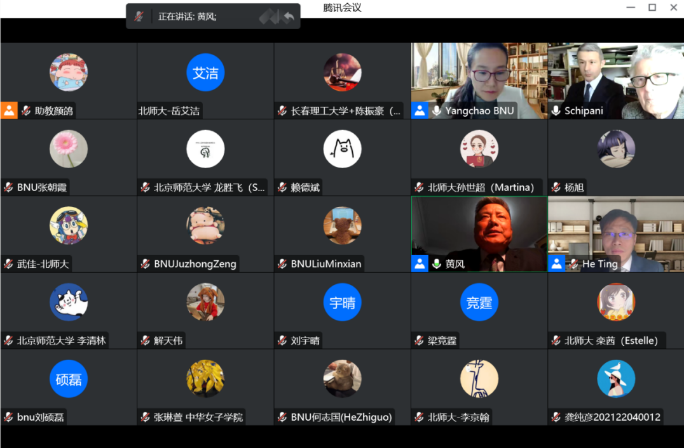Click blue person icon beside Yangchao BNU
This screenshot has width=684, height=448.
[420, 110]
